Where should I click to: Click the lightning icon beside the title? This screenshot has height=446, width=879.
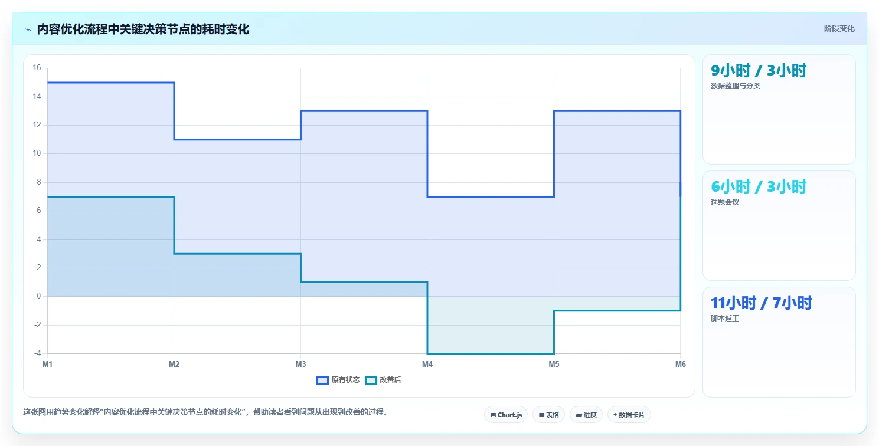tap(28, 29)
